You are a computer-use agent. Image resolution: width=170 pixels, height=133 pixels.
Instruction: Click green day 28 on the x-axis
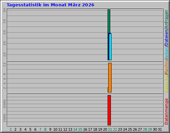click(x=145, y=129)
